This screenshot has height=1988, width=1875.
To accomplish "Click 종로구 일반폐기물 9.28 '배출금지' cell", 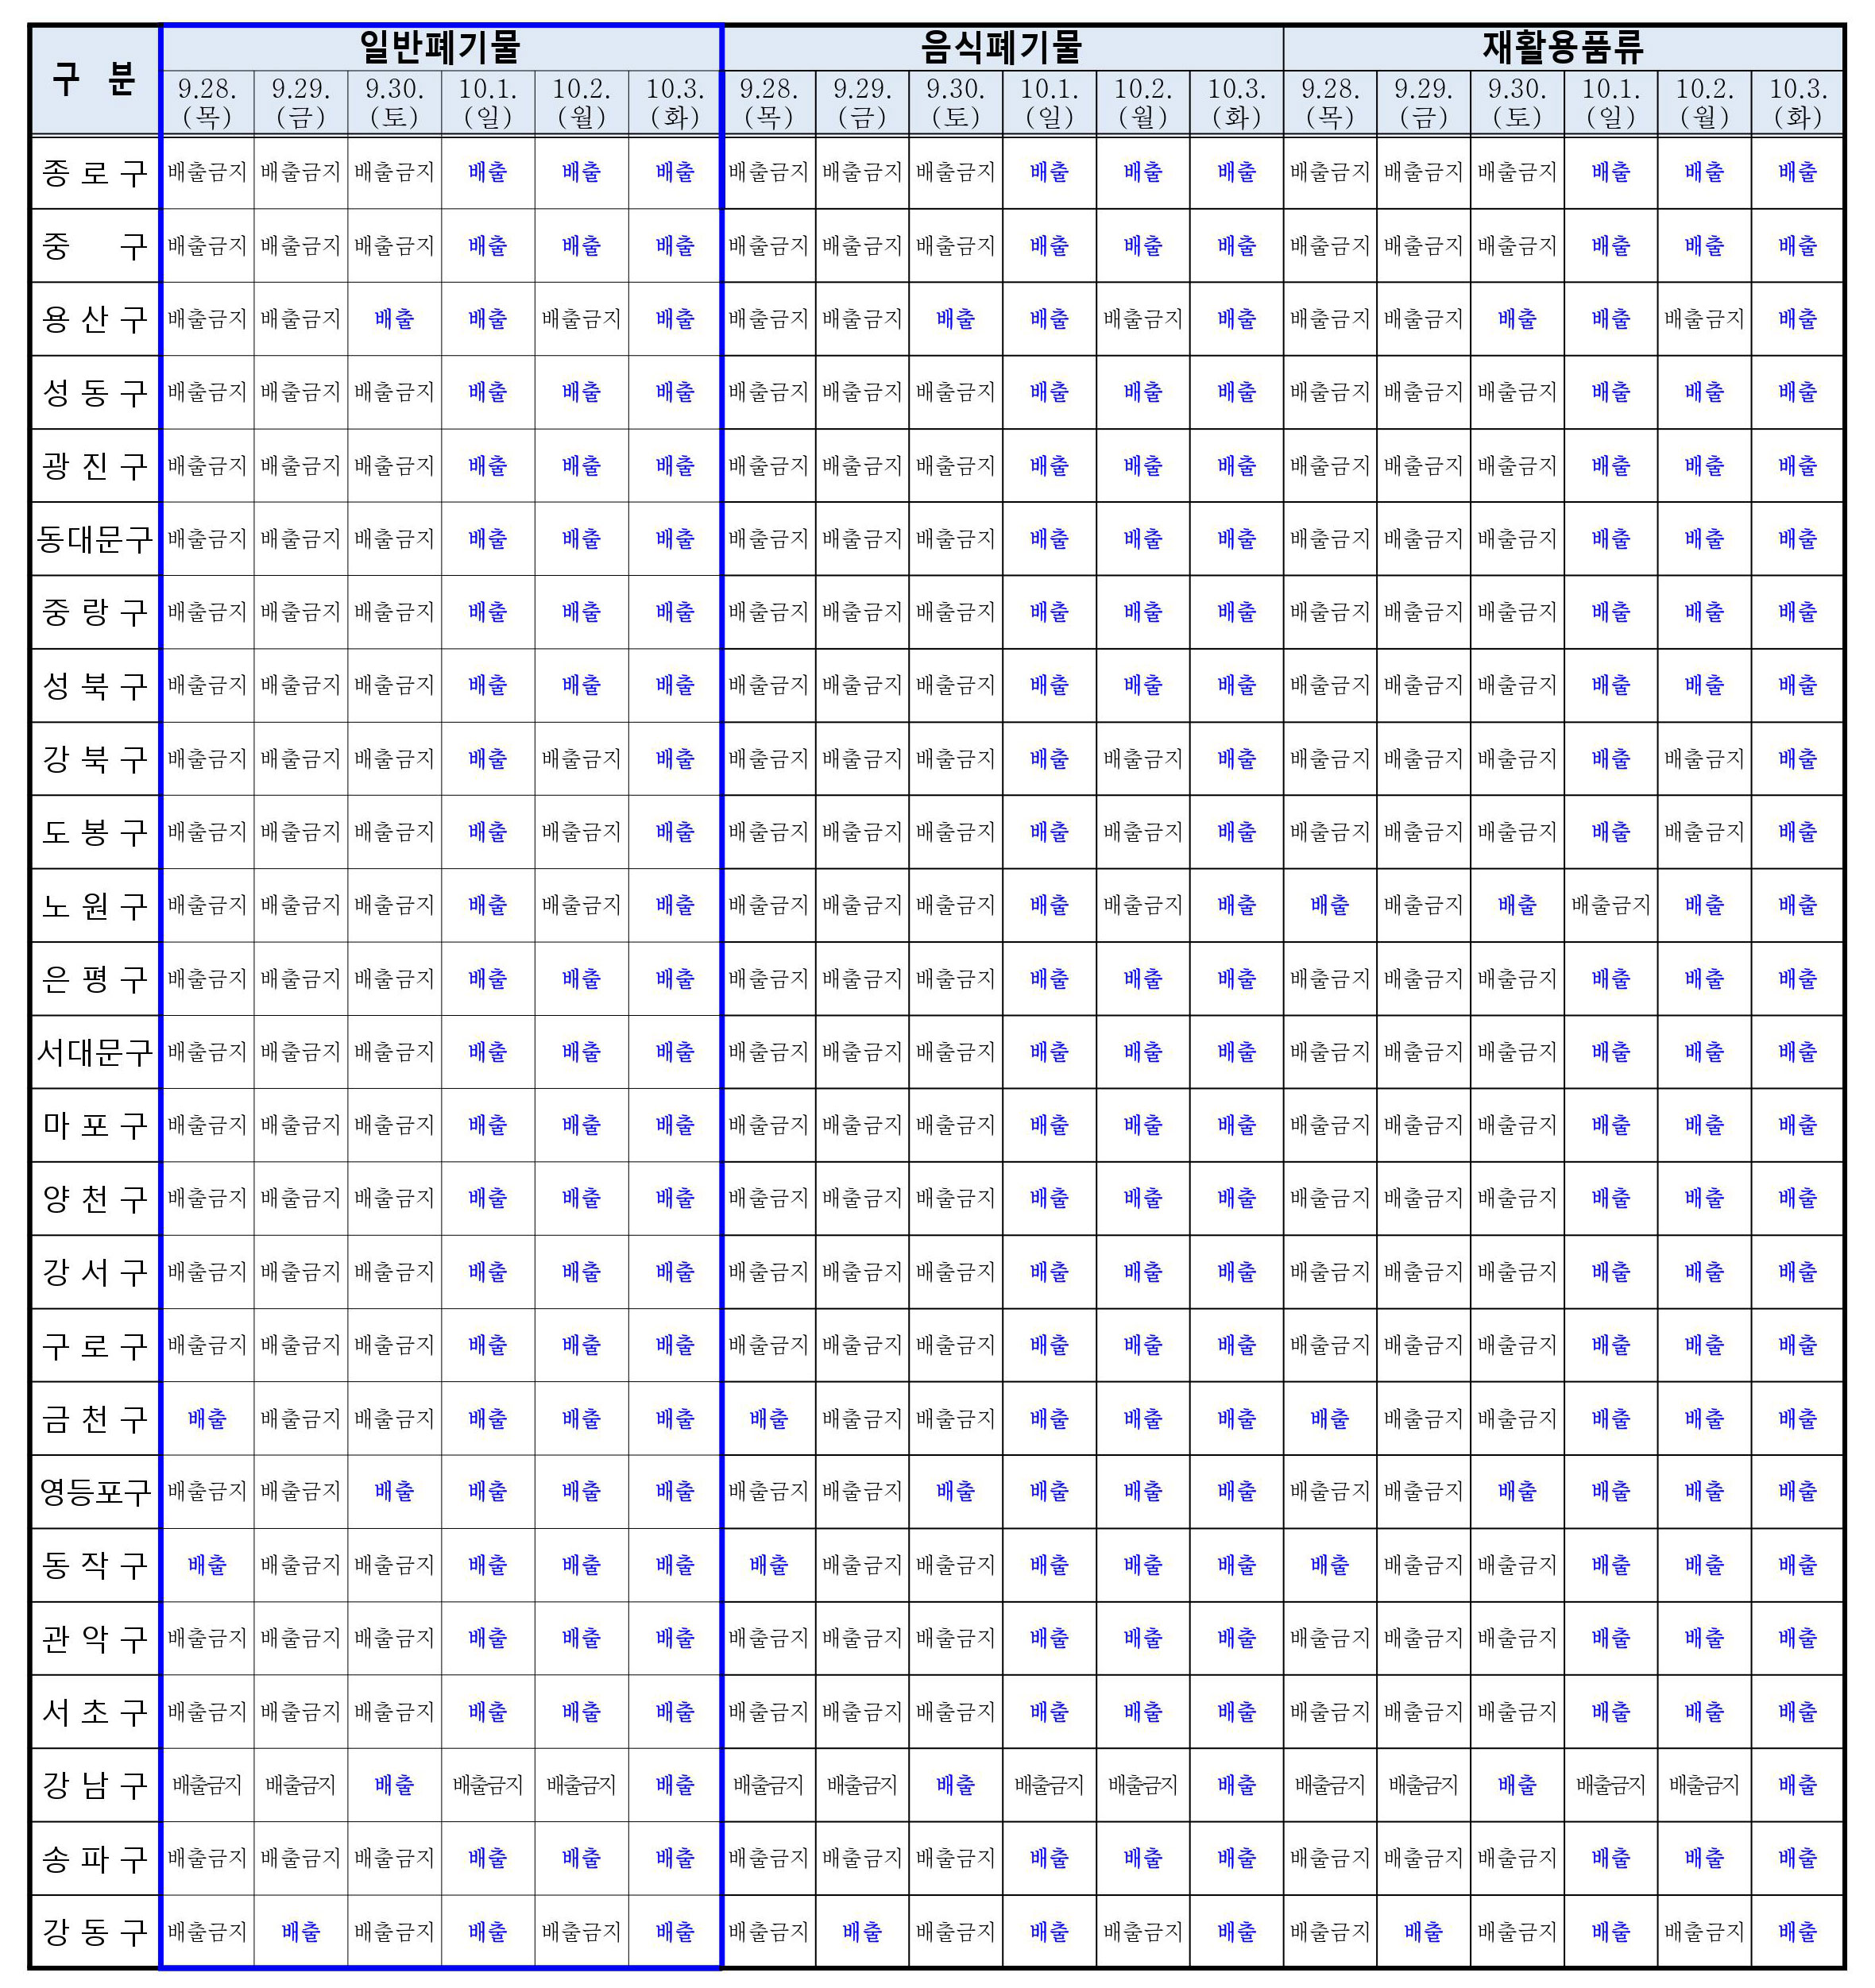I will pyautogui.click(x=207, y=172).
